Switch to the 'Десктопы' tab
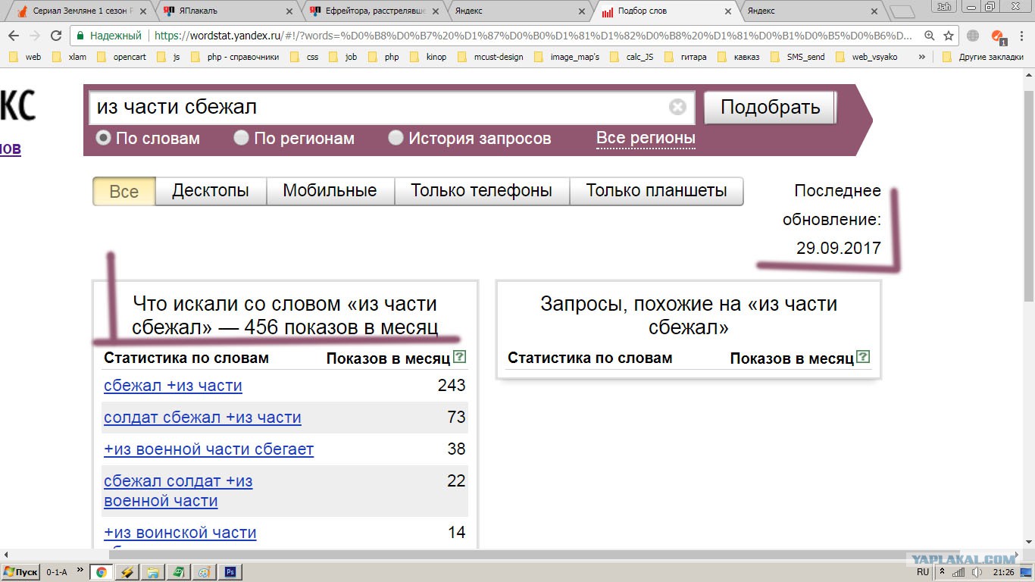1035x582 pixels. (211, 191)
